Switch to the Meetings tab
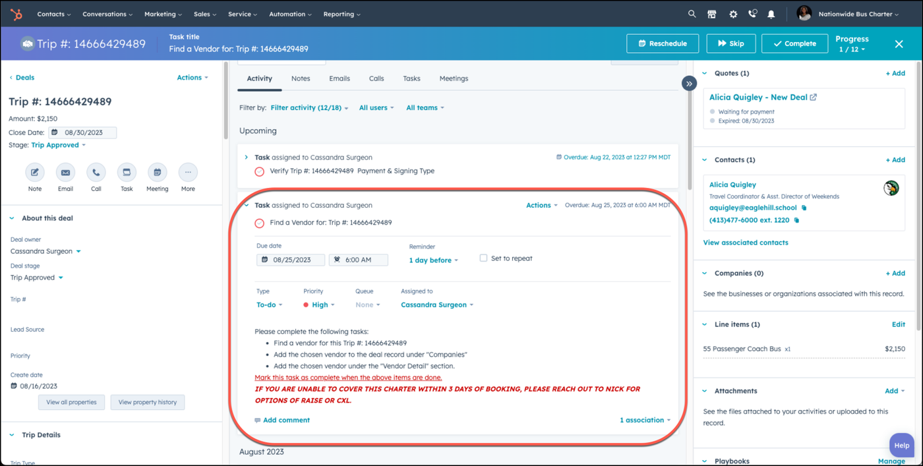This screenshot has height=466, width=923. tap(454, 78)
